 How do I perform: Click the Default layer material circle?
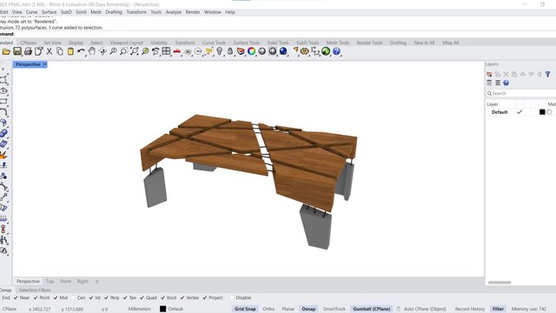click(549, 112)
